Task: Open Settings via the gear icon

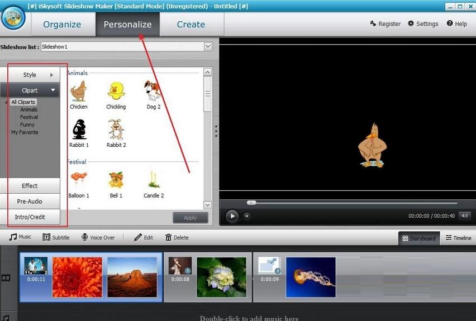Action: [x=423, y=23]
